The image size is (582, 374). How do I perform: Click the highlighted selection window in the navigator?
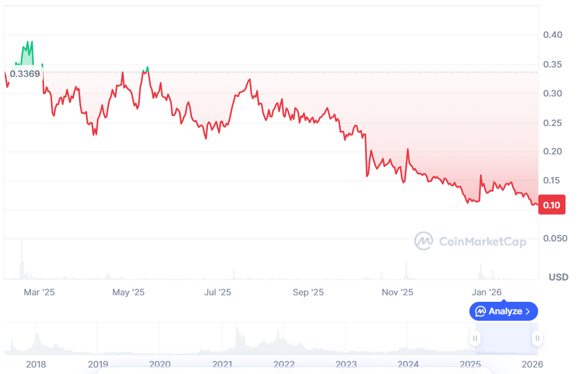pyautogui.click(x=506, y=340)
